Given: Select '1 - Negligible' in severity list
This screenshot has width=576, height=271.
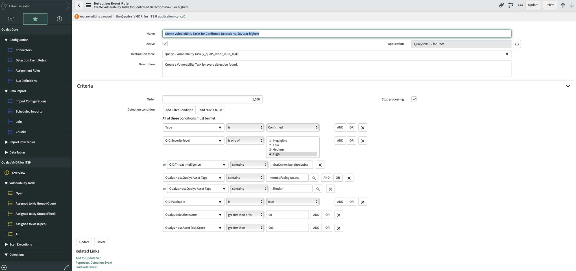Looking at the screenshot, I should tap(293, 141).
